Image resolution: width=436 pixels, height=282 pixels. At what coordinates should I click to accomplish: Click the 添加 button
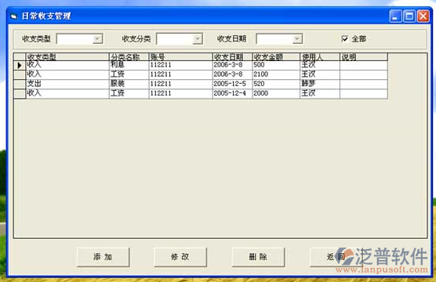[104, 257]
